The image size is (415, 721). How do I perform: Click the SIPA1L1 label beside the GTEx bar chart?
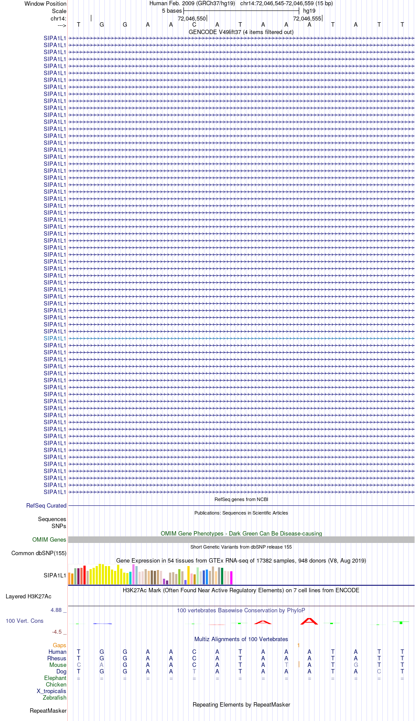(x=55, y=575)
